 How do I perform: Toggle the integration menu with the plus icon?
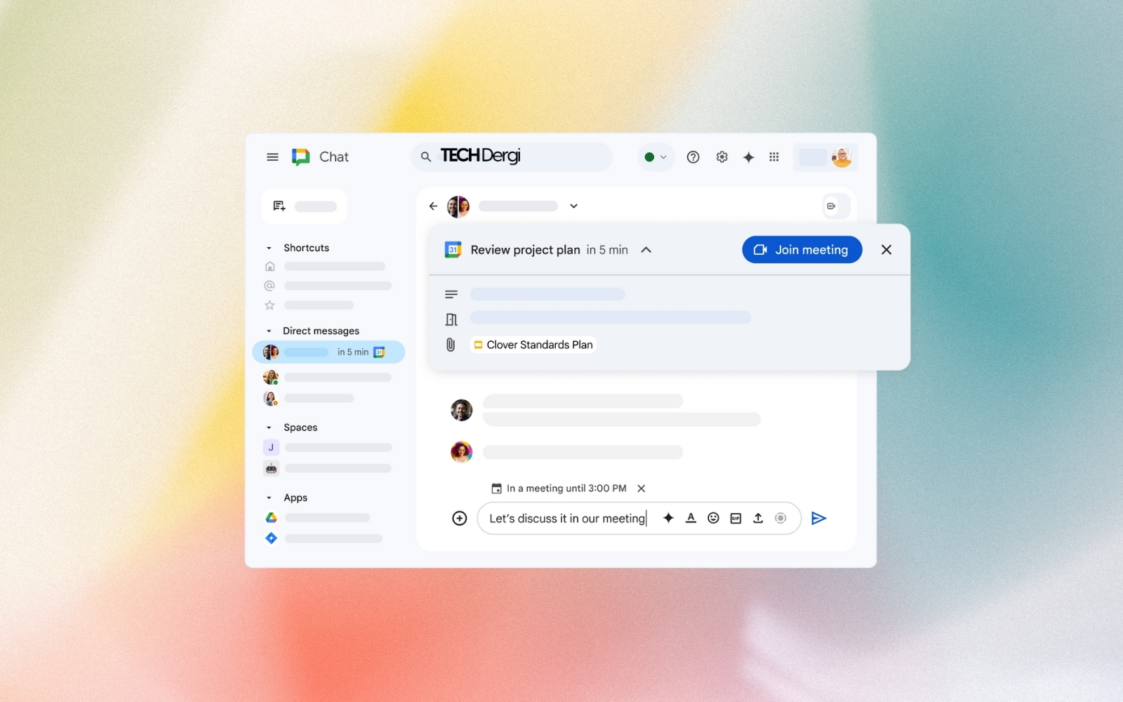pos(460,518)
